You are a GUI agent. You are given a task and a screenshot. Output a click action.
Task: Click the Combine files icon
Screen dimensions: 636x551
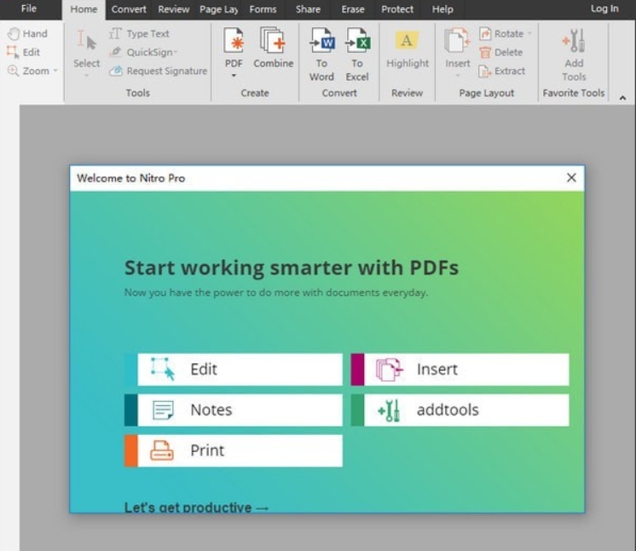tap(273, 41)
